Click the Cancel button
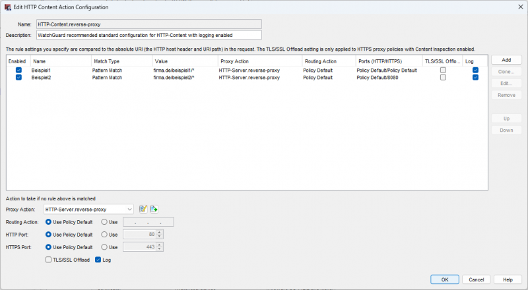This screenshot has height=290, width=528. point(476,279)
